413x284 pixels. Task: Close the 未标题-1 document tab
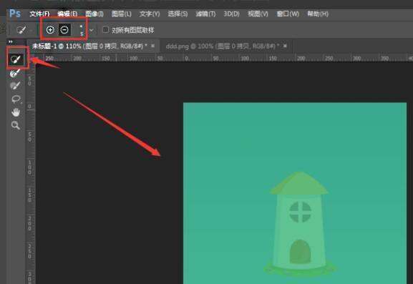click(152, 46)
